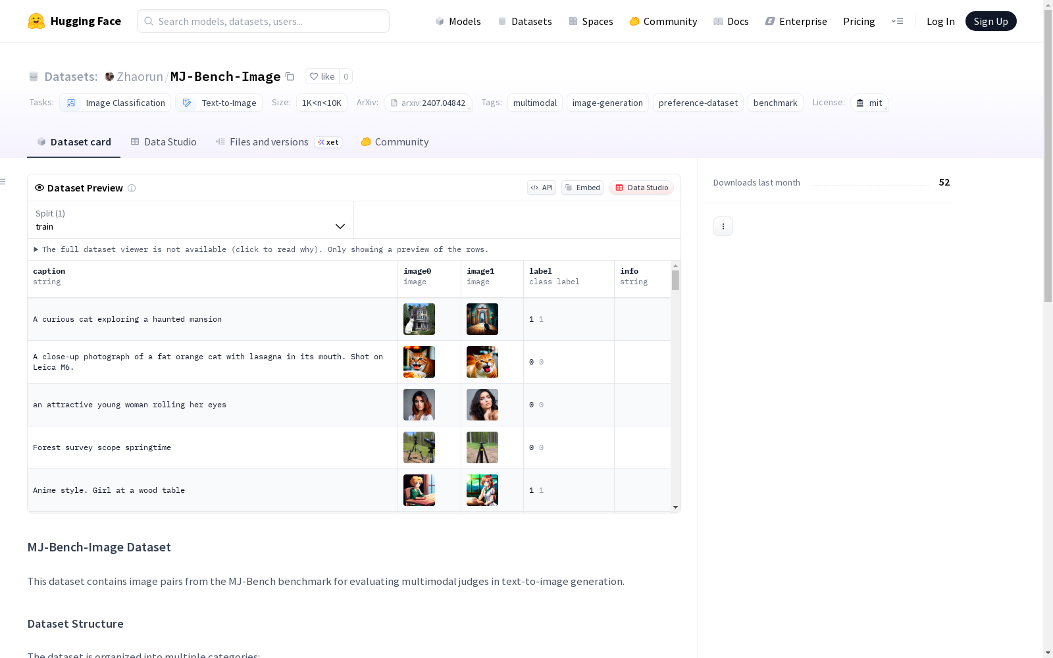1053x658 pixels.
Task: Open image1 thumbnail for fat orange cat
Action: 482,362
